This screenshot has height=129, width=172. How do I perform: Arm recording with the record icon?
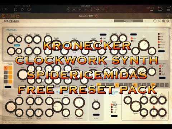29,9
